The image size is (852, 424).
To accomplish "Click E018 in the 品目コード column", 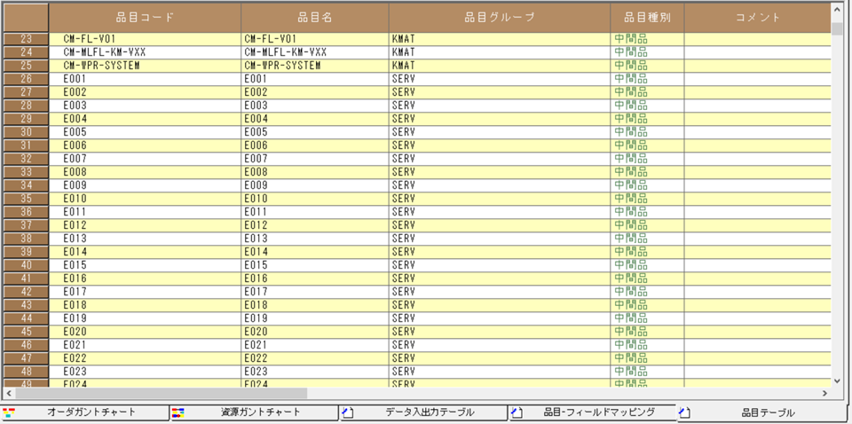I will pyautogui.click(x=145, y=305).
